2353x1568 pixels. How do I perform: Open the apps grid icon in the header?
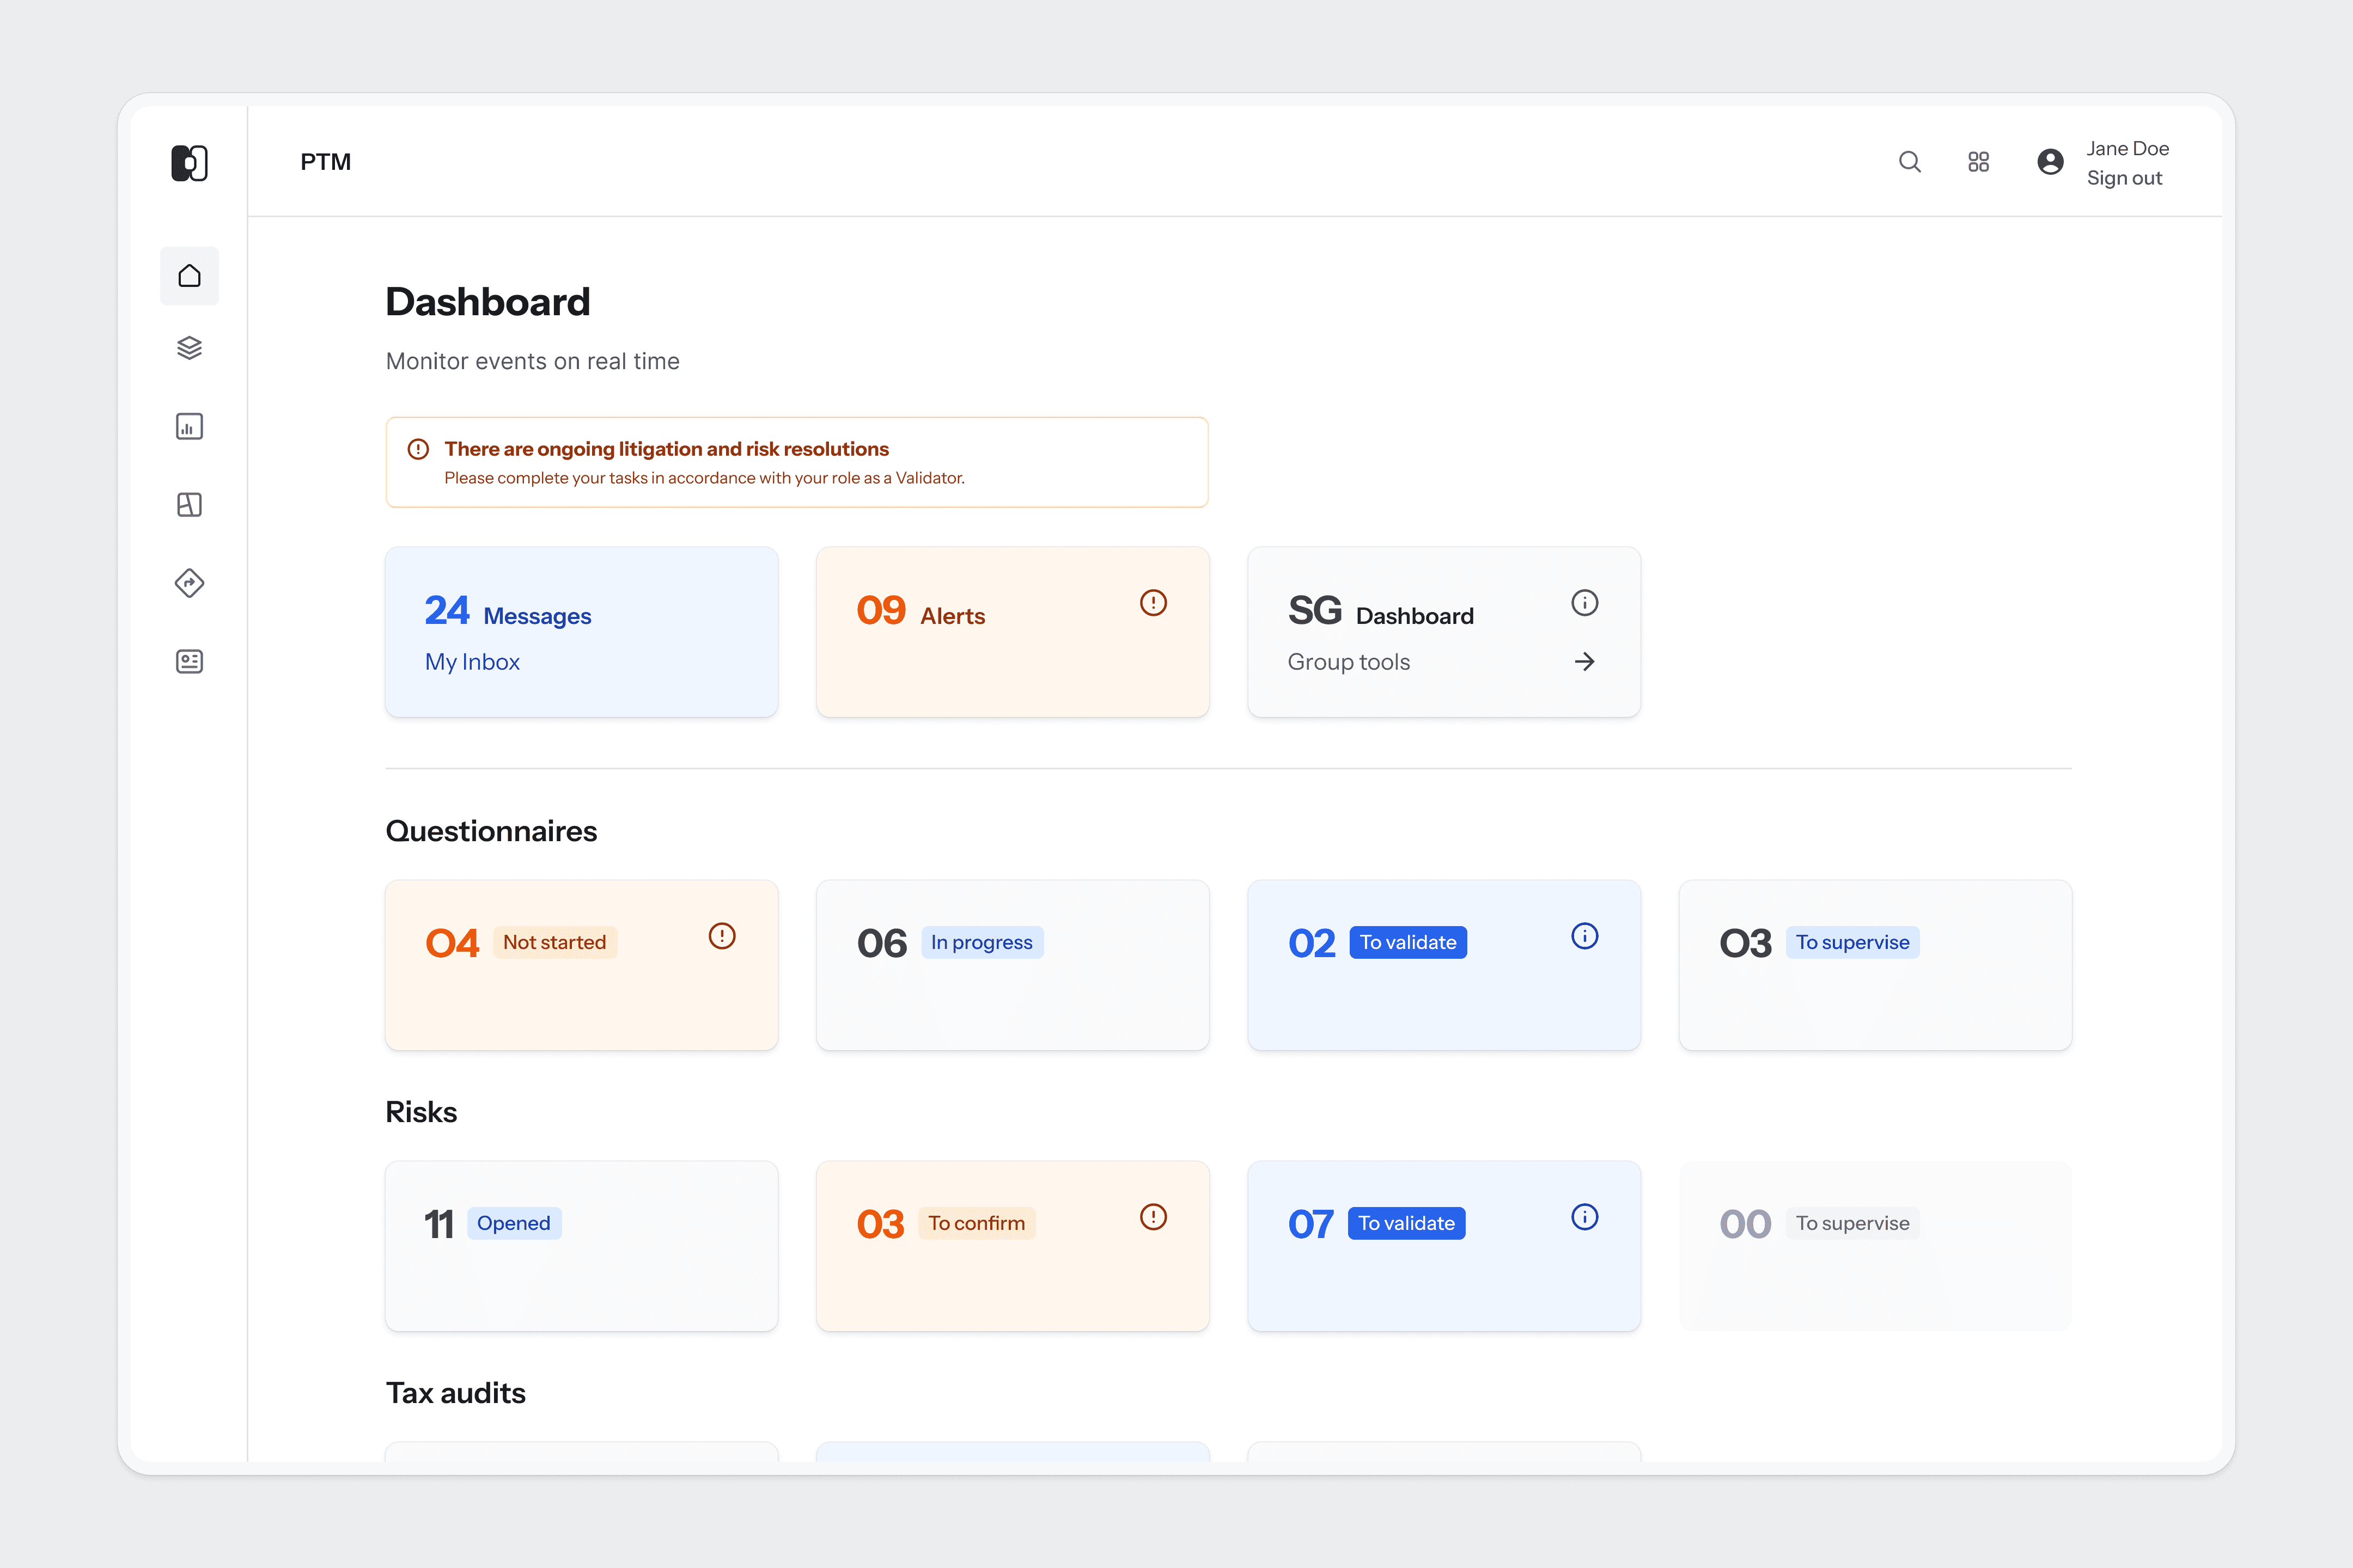pos(1978,161)
